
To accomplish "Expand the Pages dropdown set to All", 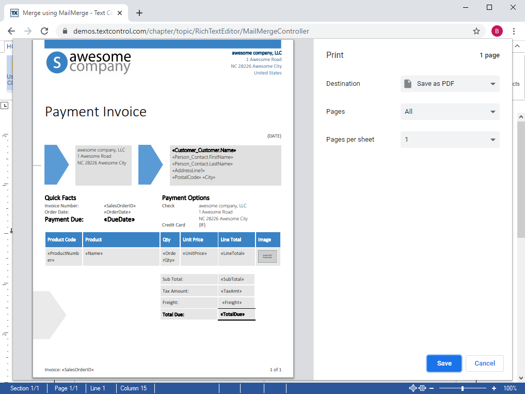I will pyautogui.click(x=450, y=112).
